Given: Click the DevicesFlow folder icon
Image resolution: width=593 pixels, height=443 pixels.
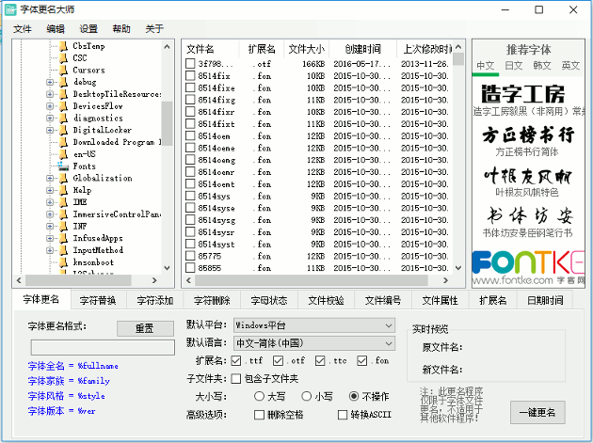Looking at the screenshot, I should click(64, 106).
